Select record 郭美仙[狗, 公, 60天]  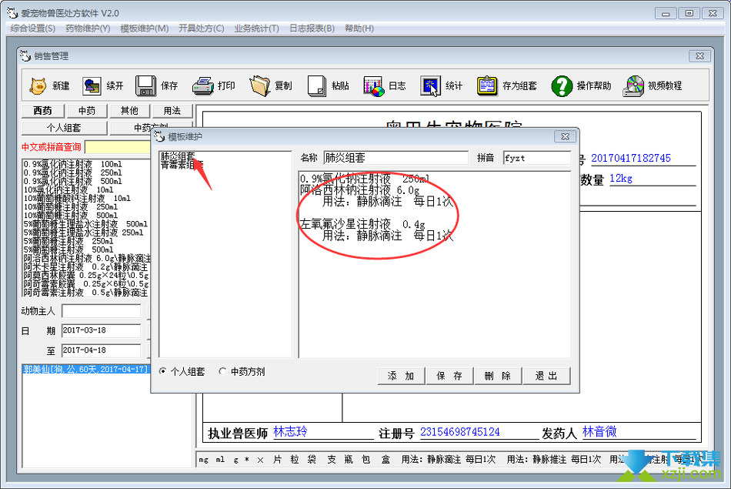85,370
